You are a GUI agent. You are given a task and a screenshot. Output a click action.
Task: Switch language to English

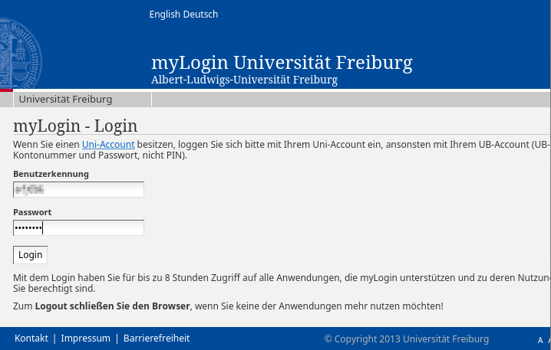164,15
